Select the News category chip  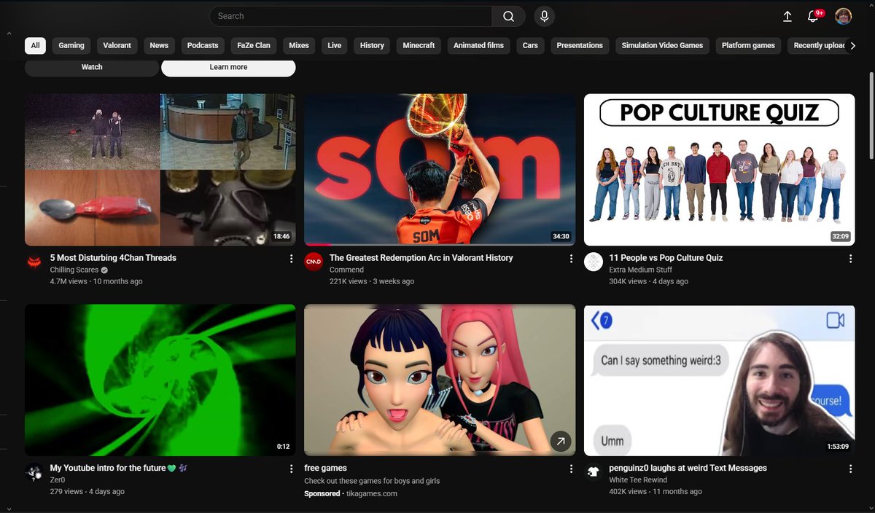tap(159, 45)
